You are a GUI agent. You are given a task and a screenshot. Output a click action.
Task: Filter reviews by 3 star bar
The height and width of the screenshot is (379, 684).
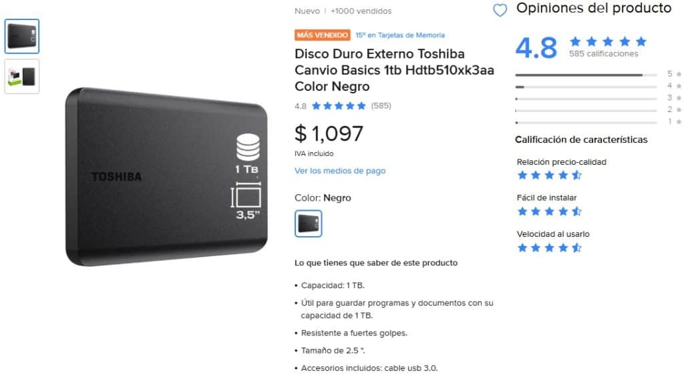coord(586,99)
